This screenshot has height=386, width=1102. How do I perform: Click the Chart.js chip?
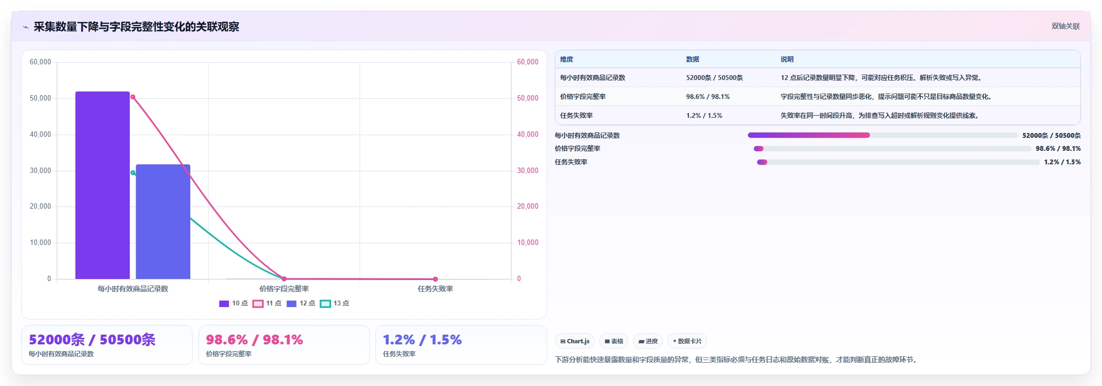575,341
